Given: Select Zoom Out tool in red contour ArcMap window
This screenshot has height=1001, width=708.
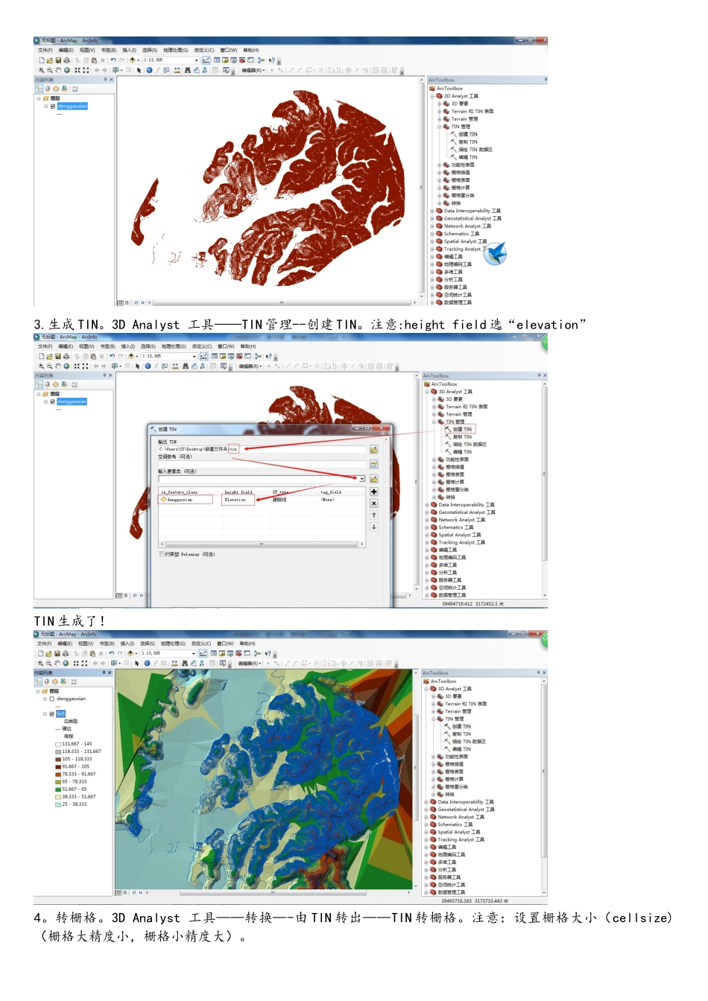Looking at the screenshot, I should pyautogui.click(x=50, y=70).
